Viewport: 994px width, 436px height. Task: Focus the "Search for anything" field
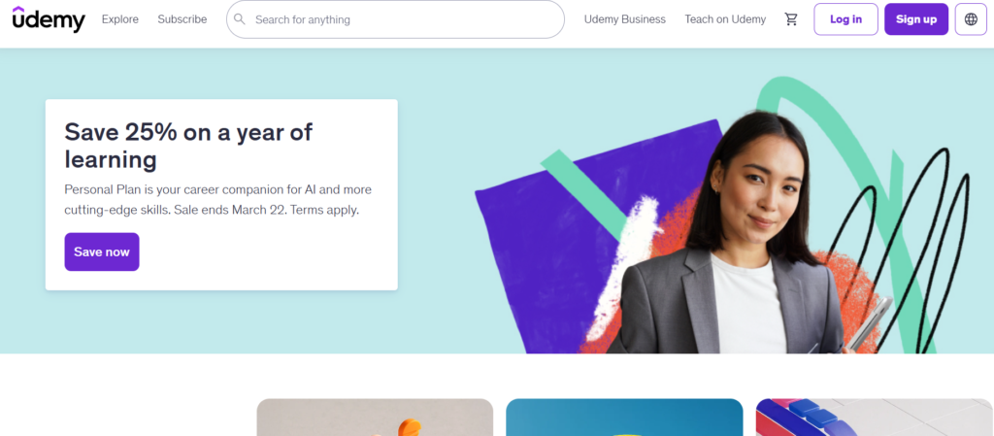(x=403, y=19)
